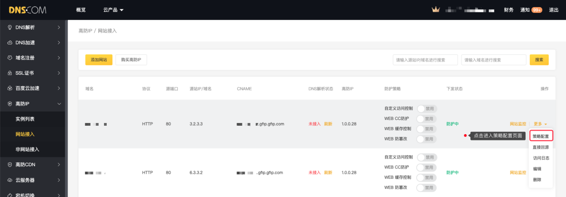Open the 云产品 dropdown in top bar

[113, 10]
